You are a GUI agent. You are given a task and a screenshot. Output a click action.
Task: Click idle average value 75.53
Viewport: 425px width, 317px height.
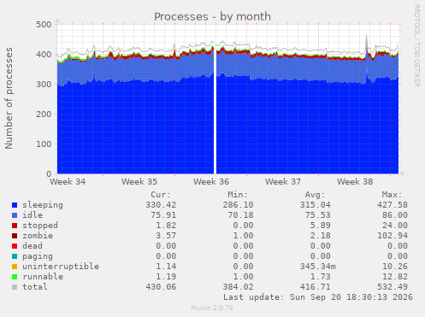coord(317,215)
